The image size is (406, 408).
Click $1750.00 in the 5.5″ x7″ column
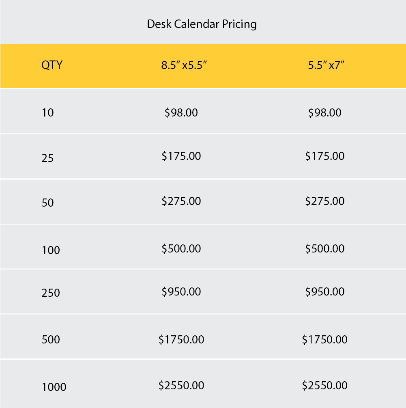pos(324,339)
